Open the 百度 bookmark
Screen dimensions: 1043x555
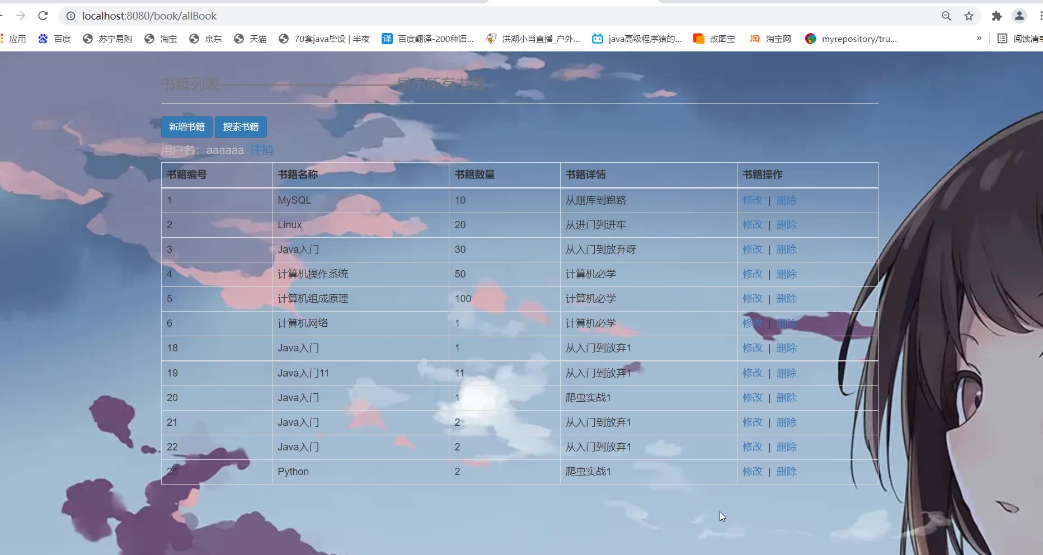tap(54, 39)
